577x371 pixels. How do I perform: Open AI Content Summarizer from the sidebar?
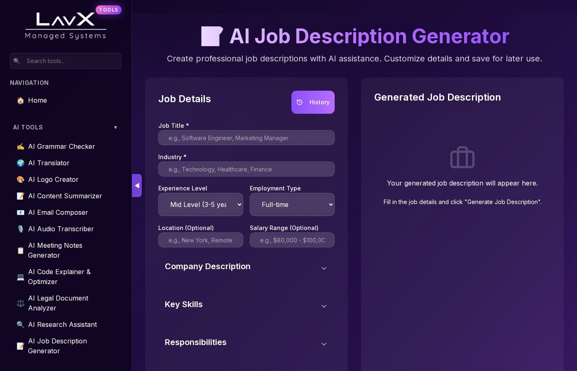coord(65,196)
